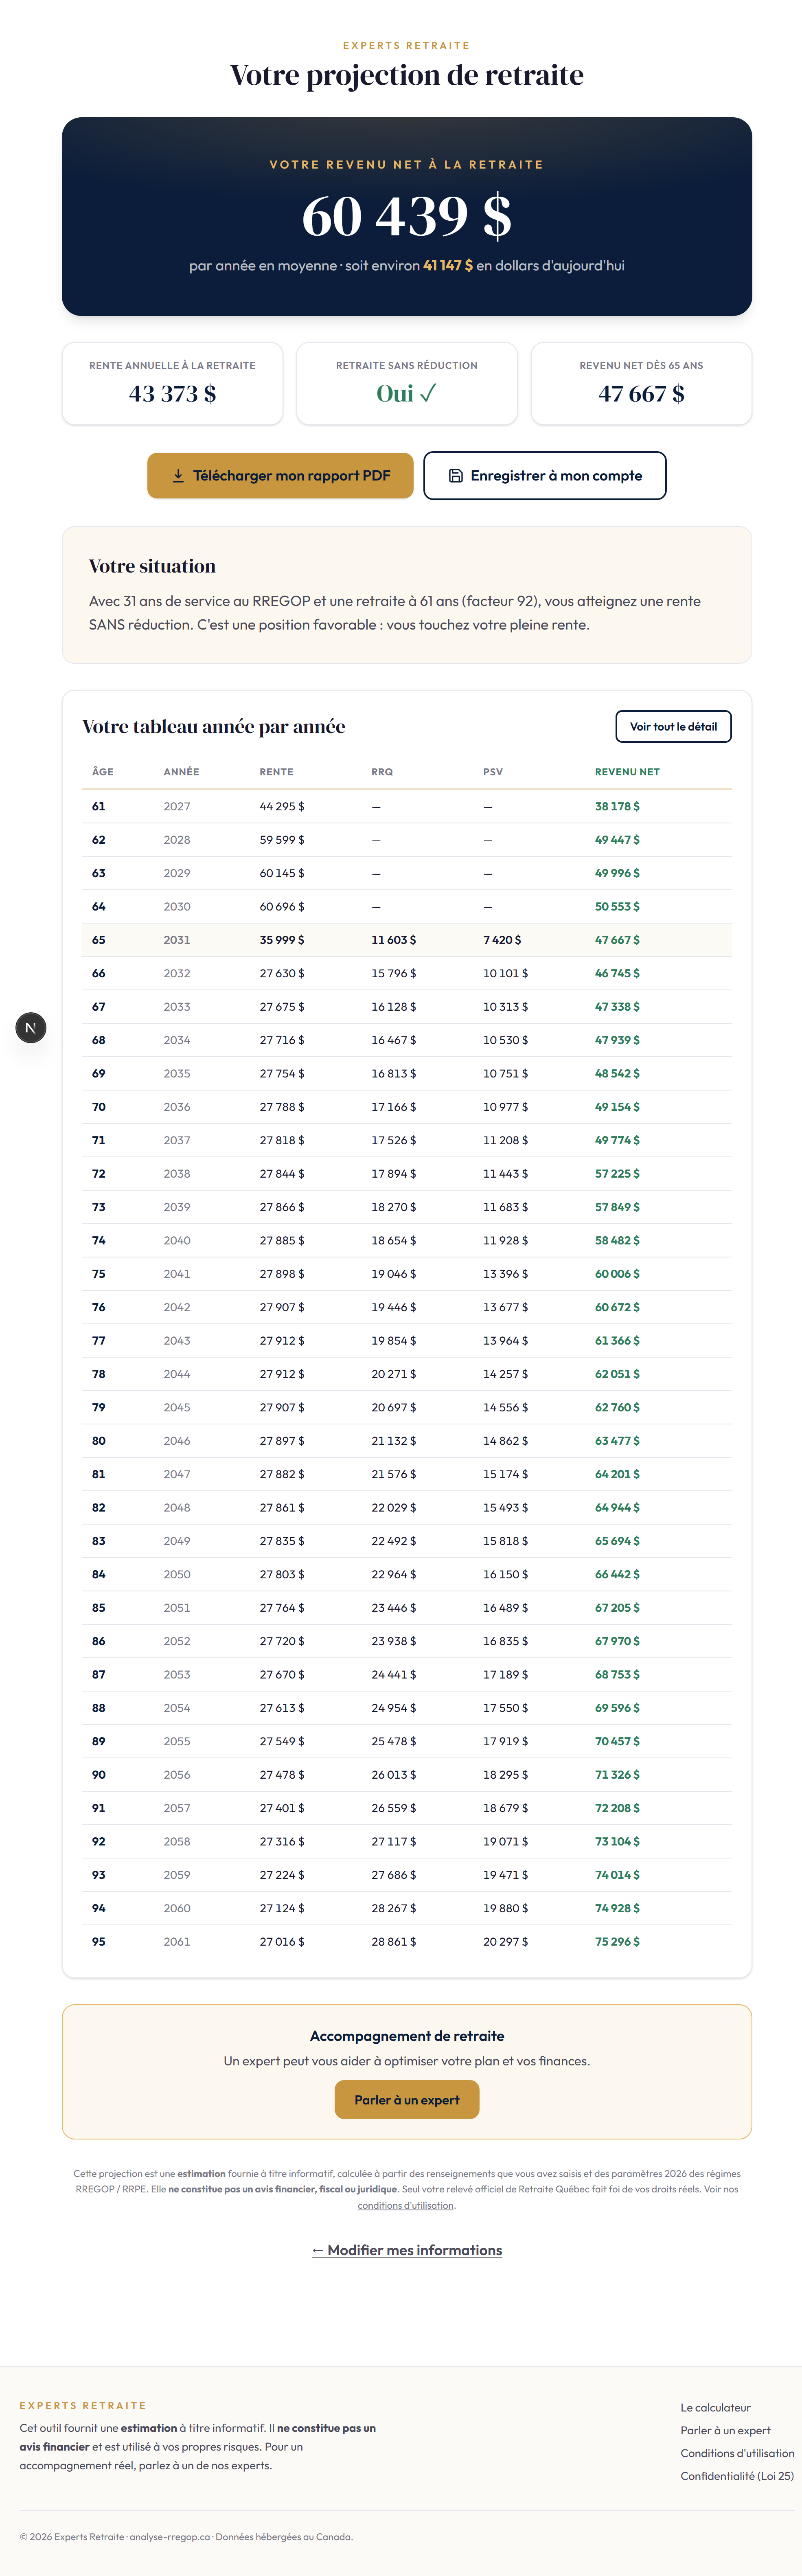Image resolution: width=802 pixels, height=2576 pixels.
Task: Click the 16 835 $ PSV cell
Action: tap(506, 1641)
